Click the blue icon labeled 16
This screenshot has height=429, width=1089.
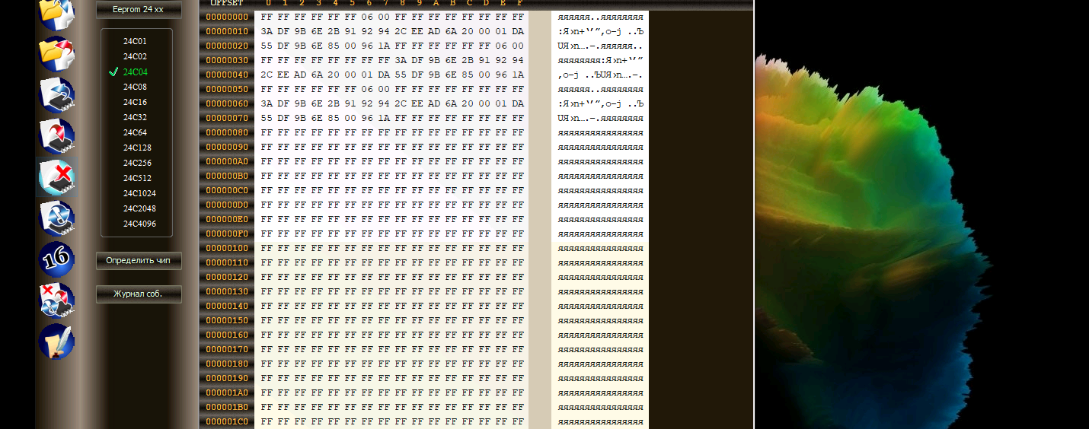tap(56, 259)
